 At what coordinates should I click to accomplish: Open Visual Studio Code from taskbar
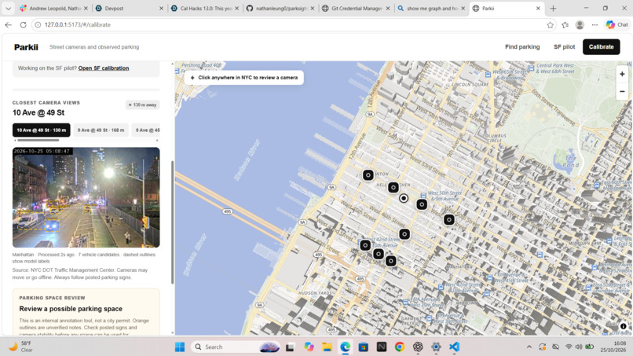[454, 347]
